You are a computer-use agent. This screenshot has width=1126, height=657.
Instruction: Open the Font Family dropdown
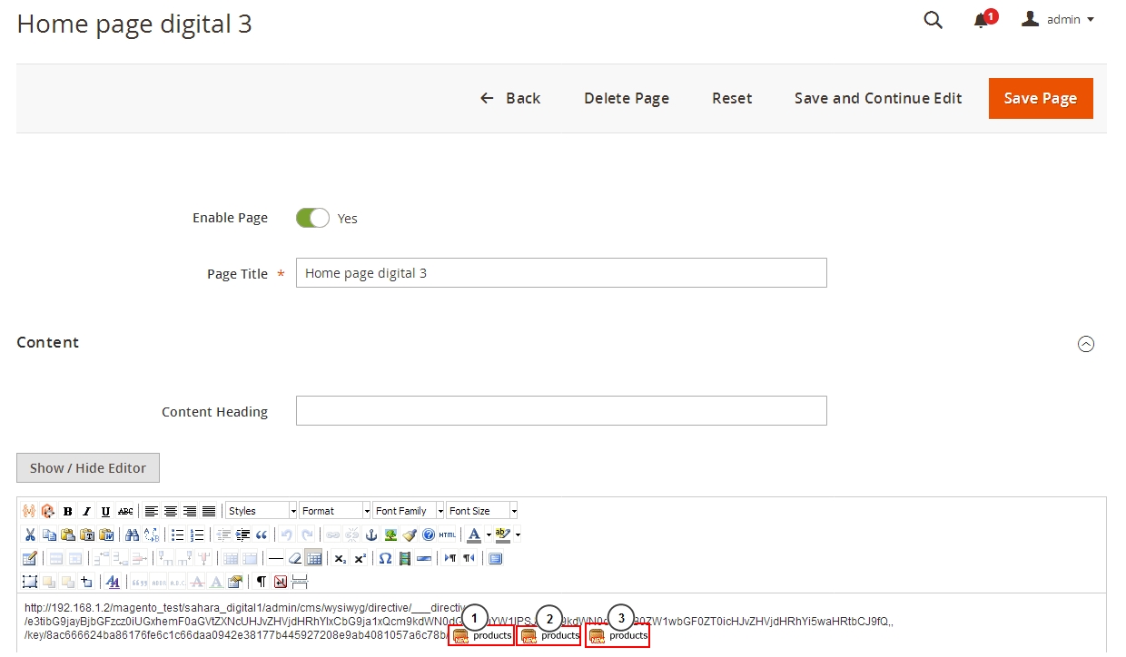pos(408,511)
